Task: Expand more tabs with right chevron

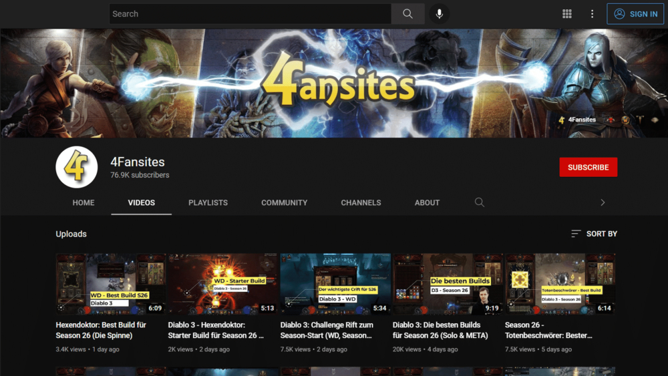Action: (603, 202)
